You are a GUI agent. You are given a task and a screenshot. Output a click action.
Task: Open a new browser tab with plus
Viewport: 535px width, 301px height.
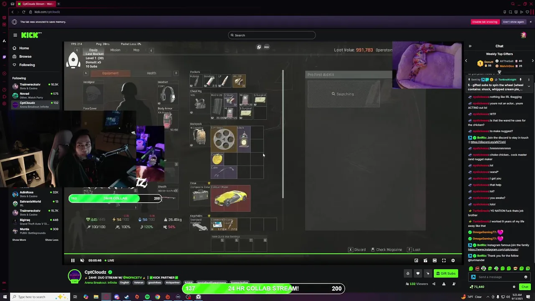59,4
